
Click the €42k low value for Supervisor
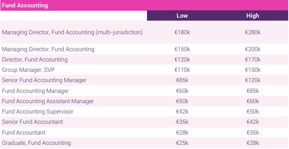[x=182, y=111]
